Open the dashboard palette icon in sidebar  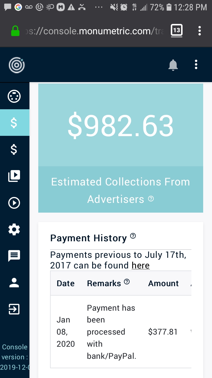(x=14, y=96)
